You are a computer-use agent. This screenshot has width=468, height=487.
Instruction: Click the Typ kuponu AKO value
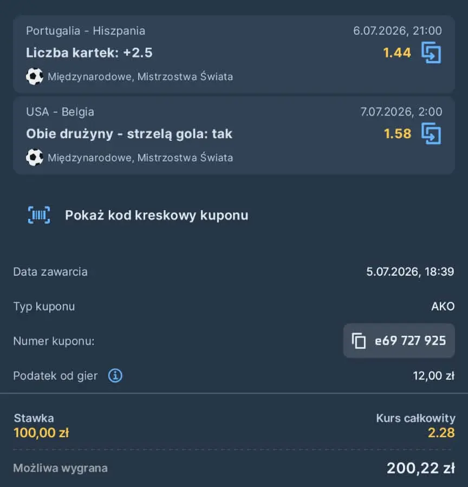pos(443,307)
